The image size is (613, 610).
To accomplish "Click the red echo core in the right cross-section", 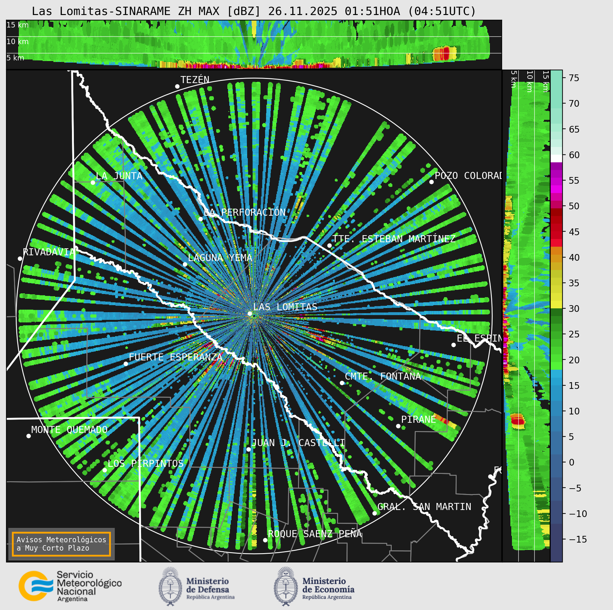I will click(517, 421).
